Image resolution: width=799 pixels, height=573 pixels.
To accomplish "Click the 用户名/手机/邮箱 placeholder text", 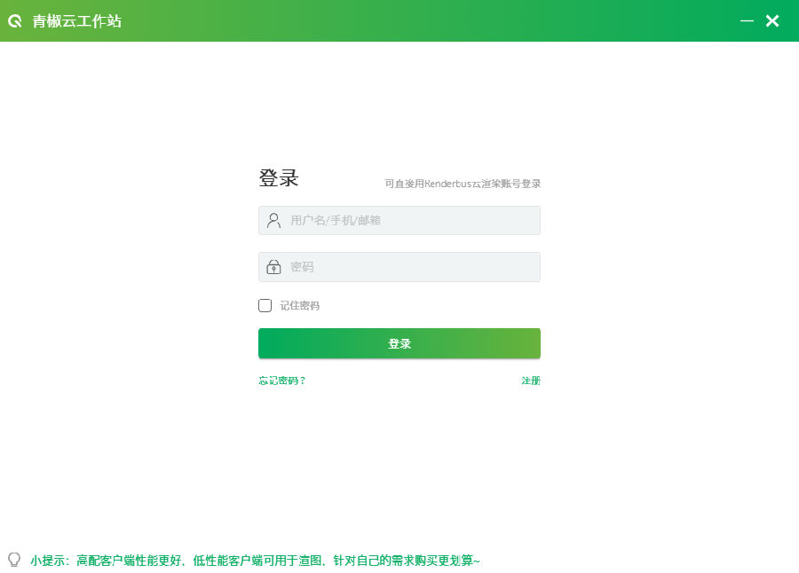I will pos(336,221).
